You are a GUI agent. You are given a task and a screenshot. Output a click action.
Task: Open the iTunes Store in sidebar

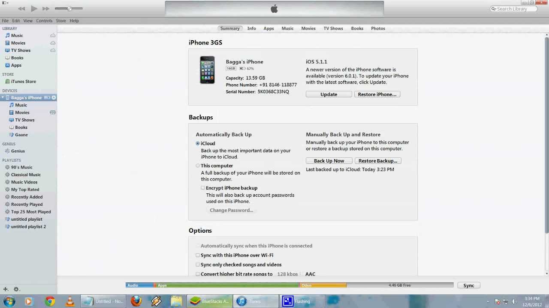tap(24, 81)
